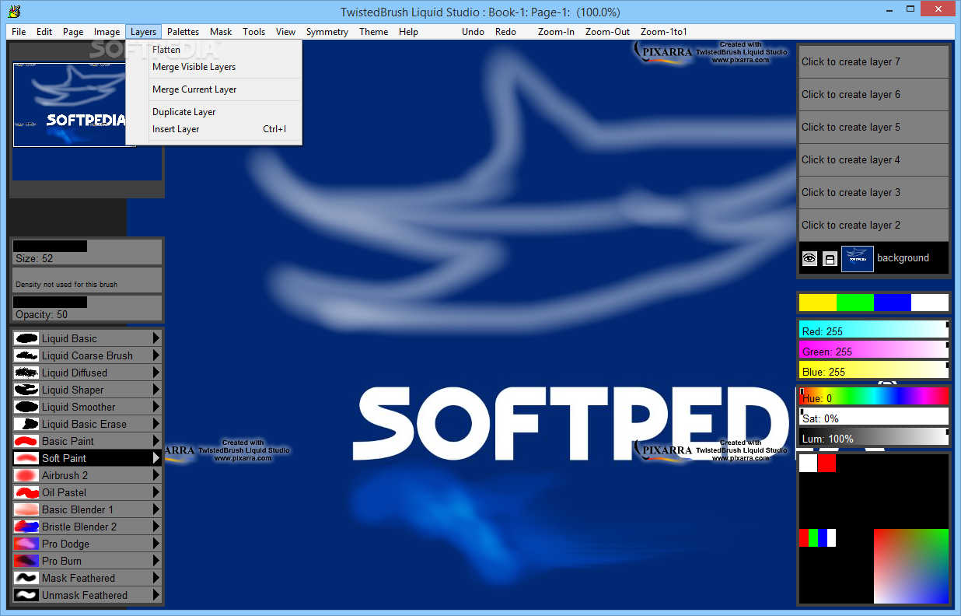Expand Liquid Coarse Brush options arrow

pyautogui.click(x=156, y=355)
